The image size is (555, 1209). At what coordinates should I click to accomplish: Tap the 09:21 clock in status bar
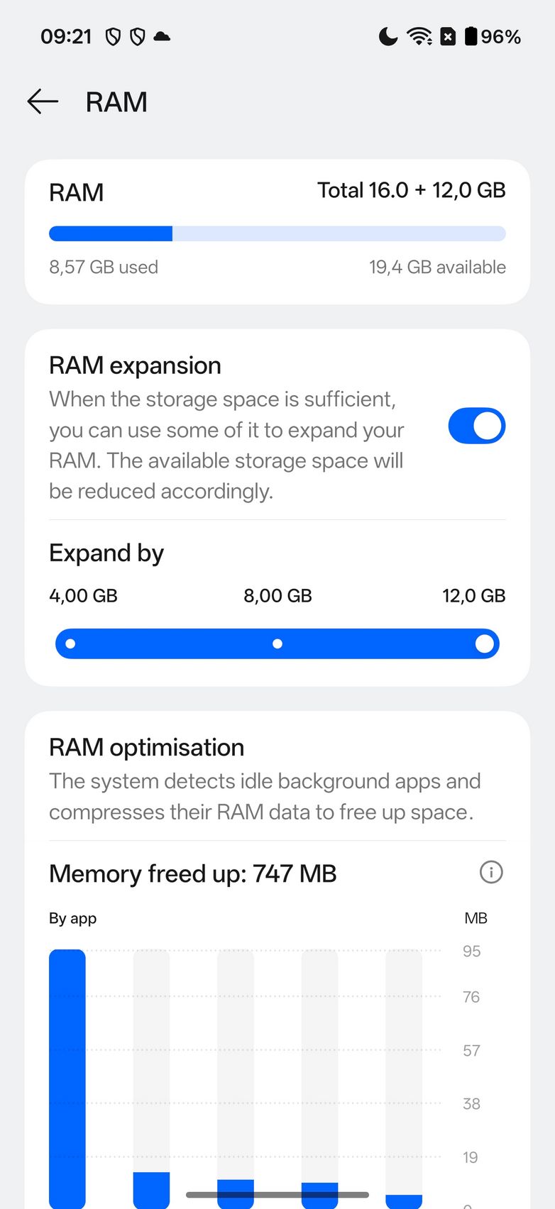click(66, 36)
